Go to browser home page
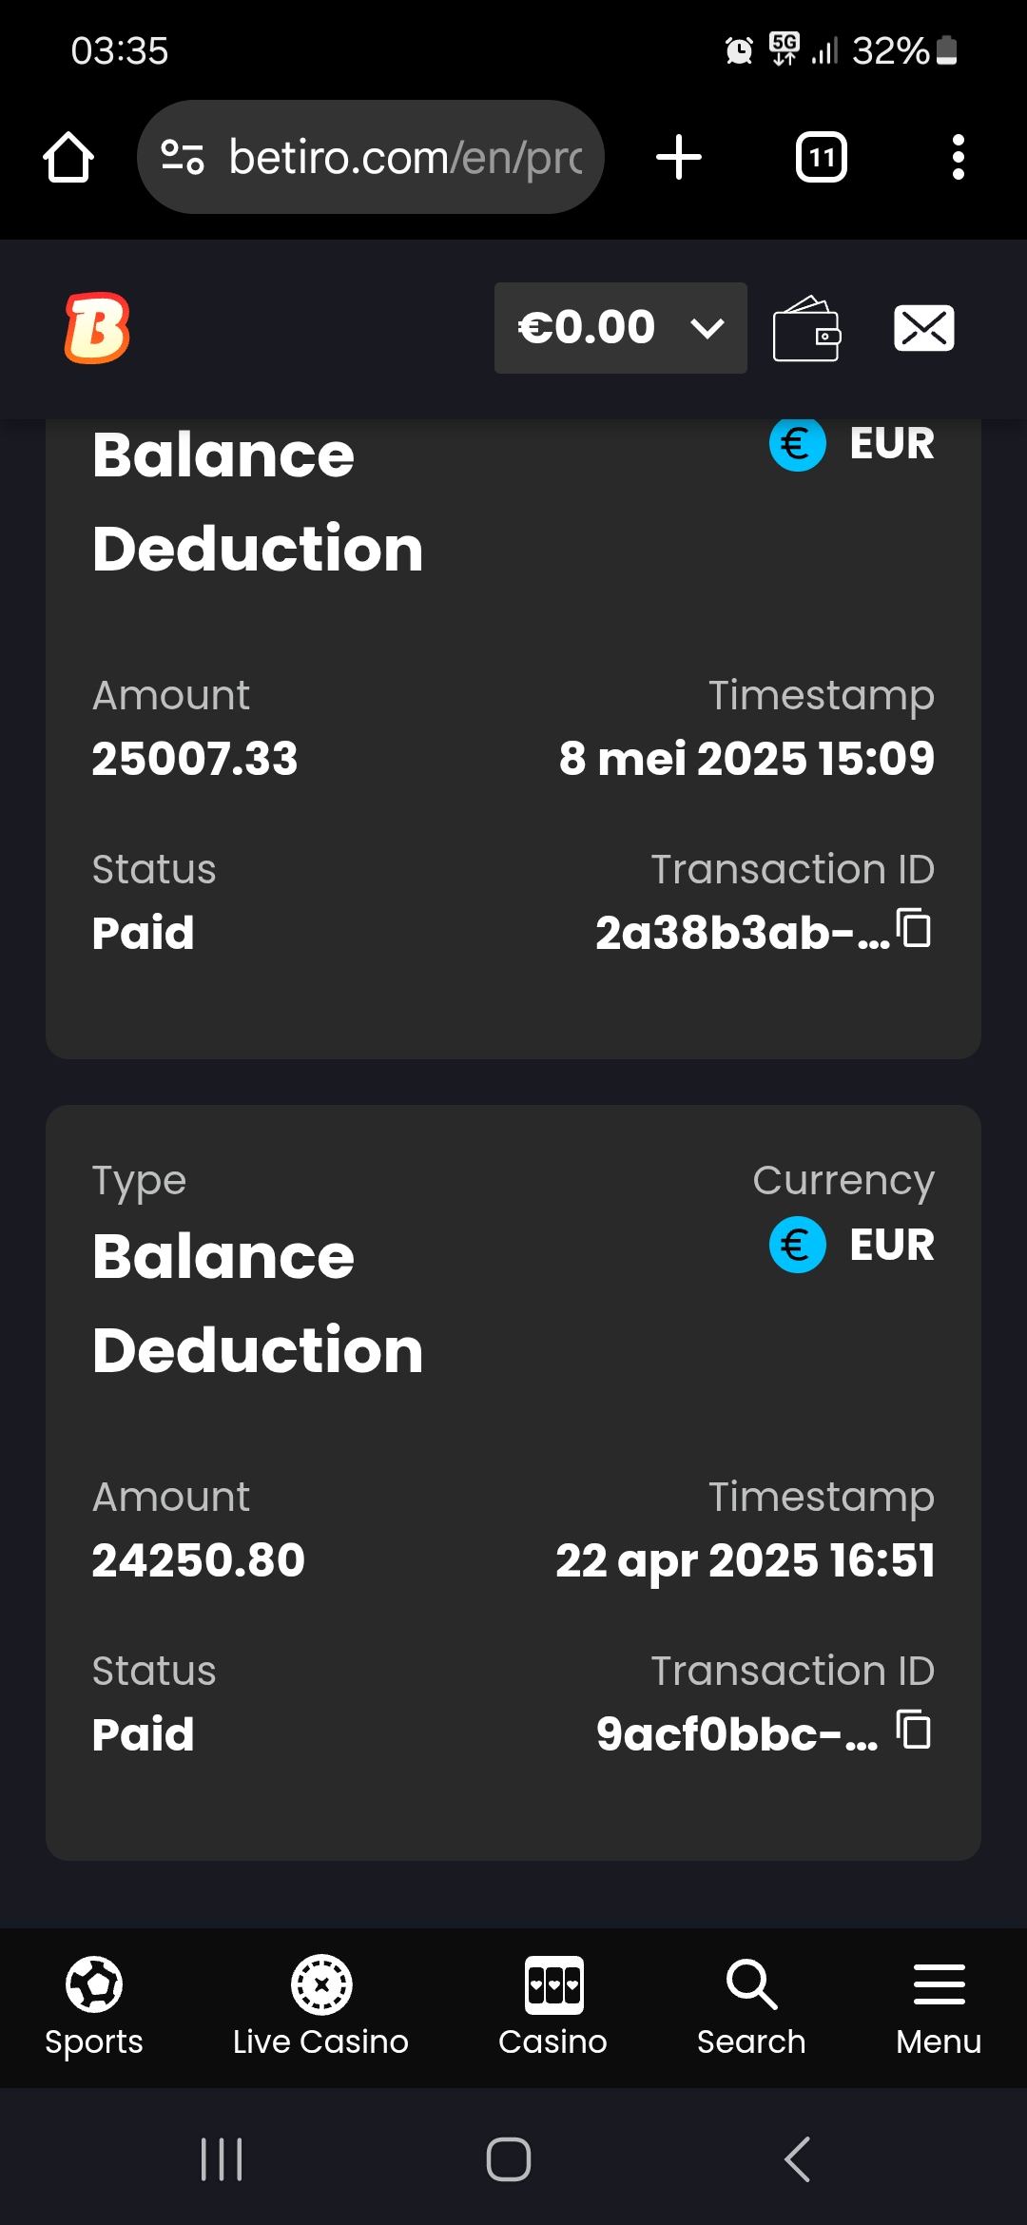 (68, 158)
